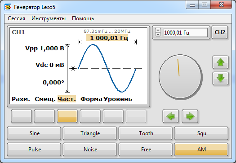Image resolution: width=236 pixels, height=163 pixels.
Task: Click the green left arrow button
Action: tap(171, 116)
